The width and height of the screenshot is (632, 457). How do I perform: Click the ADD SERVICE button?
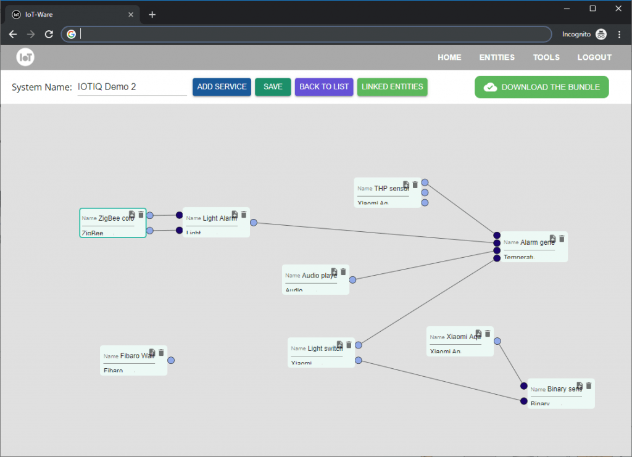click(x=222, y=87)
